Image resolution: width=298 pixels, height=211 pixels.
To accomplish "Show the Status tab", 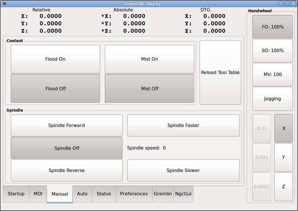I will [x=104, y=194].
